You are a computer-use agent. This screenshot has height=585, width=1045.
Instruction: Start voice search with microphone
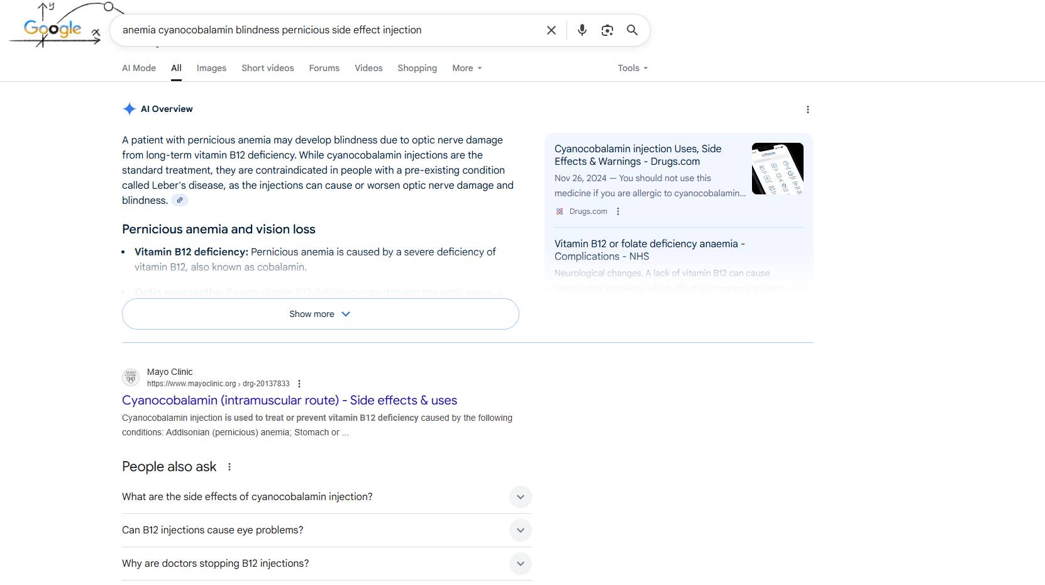point(582,30)
